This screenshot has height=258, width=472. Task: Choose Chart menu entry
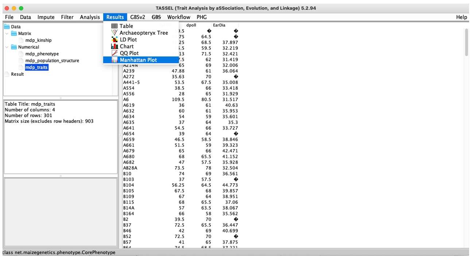click(141, 46)
